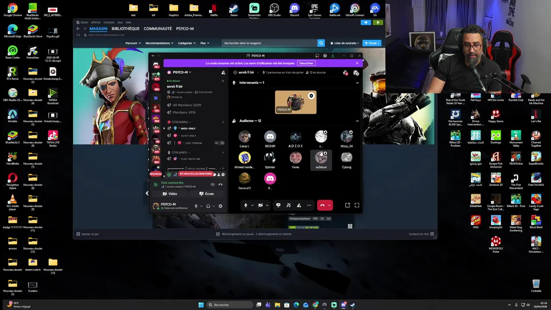Click share screen icon in call controls
Viewport: 551px width, 310px height.
(x=278, y=205)
